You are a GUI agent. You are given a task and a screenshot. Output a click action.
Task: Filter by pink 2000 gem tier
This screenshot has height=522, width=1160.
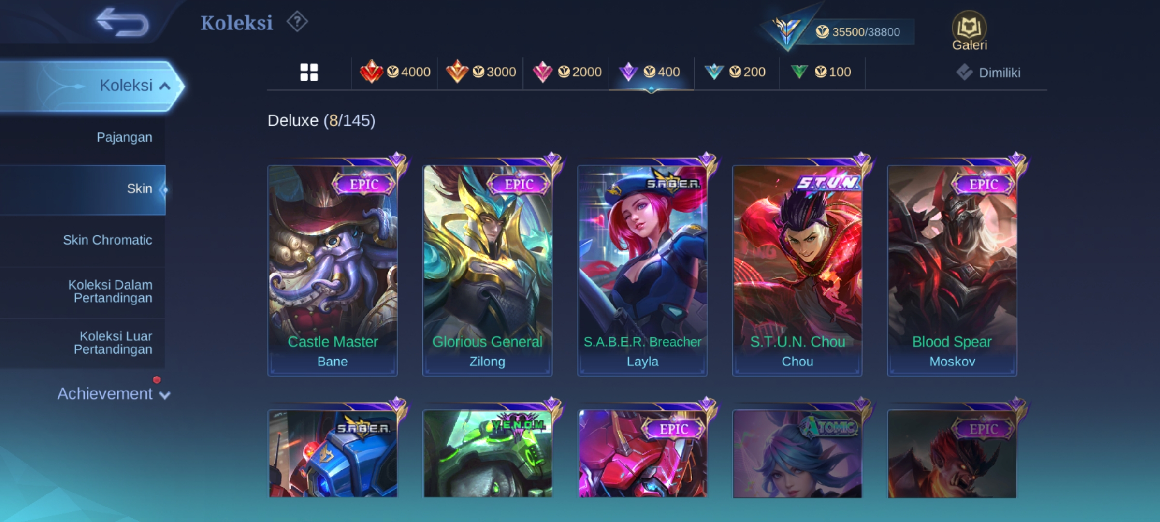point(566,72)
